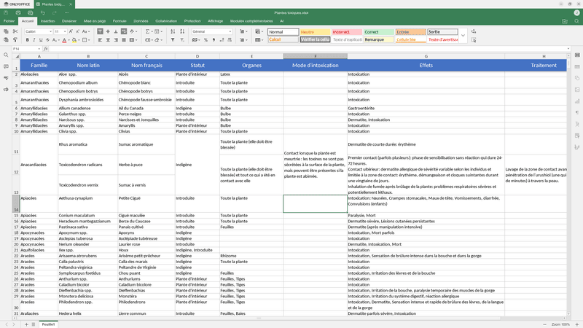Apply the orange Entrée cell style
This screenshot has height=328, width=583.
[411, 32]
